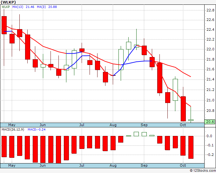Click Jun on the MACD panel time axis
216x173 pixels.
(43, 165)
